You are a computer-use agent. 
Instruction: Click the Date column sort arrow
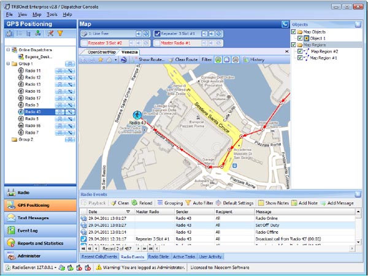[x=128, y=212]
